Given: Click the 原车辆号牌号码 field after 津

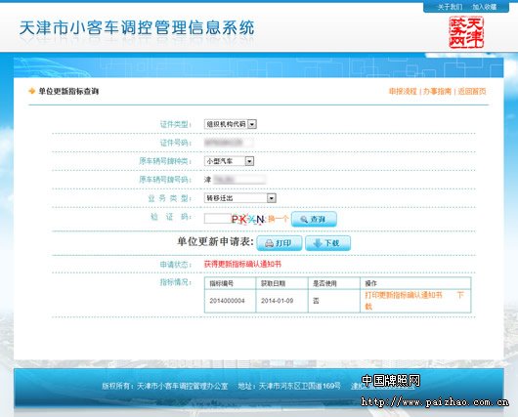Looking at the screenshot, I should pos(238,180).
